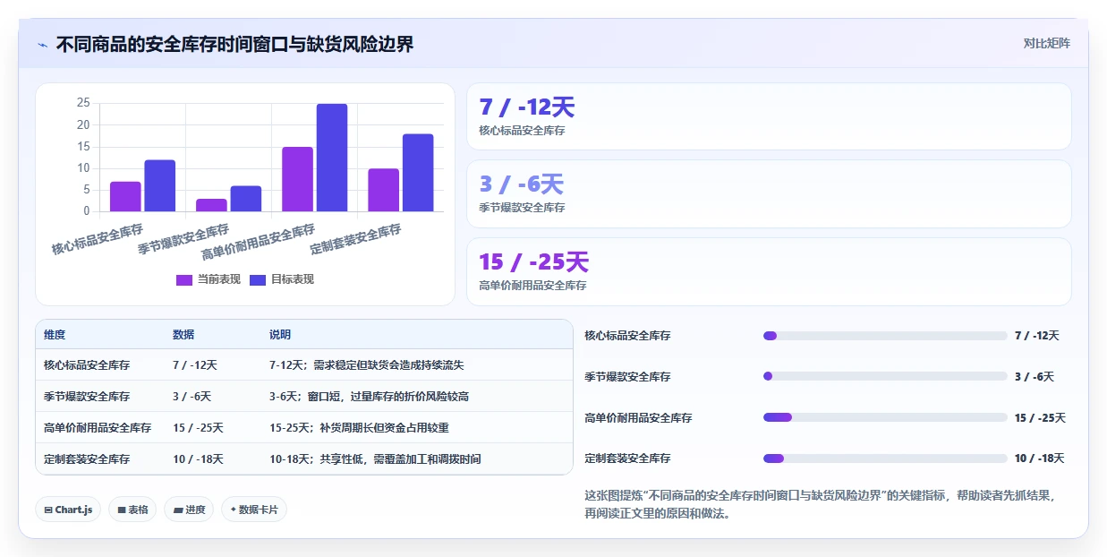Screen dimensions: 1107x557
Task: Click the progress value 15 / -25天
Action: (x=1040, y=418)
